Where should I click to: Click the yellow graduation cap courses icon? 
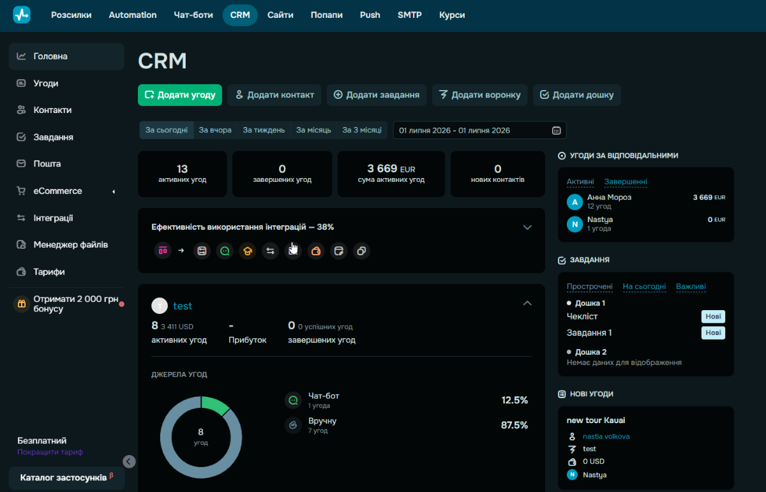click(248, 251)
